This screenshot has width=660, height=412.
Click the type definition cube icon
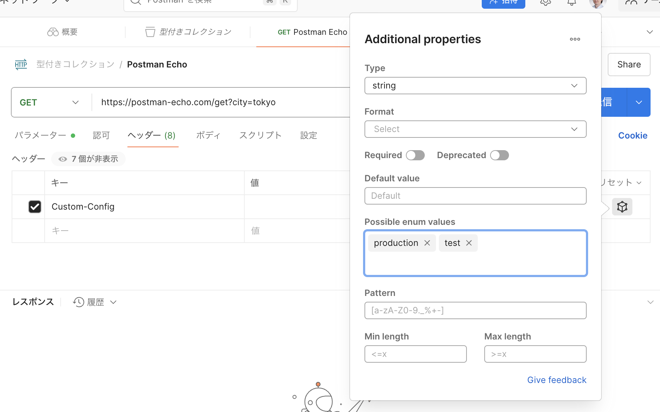pyautogui.click(x=622, y=207)
